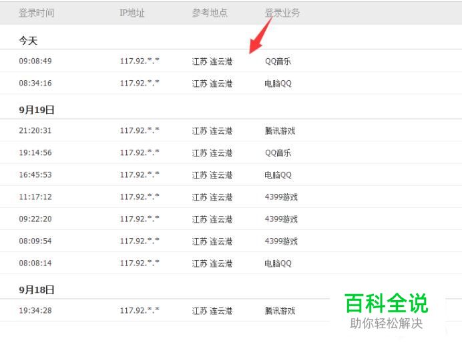Click login time 16:45:53
Image resolution: width=462 pixels, height=353 pixels.
35,174
